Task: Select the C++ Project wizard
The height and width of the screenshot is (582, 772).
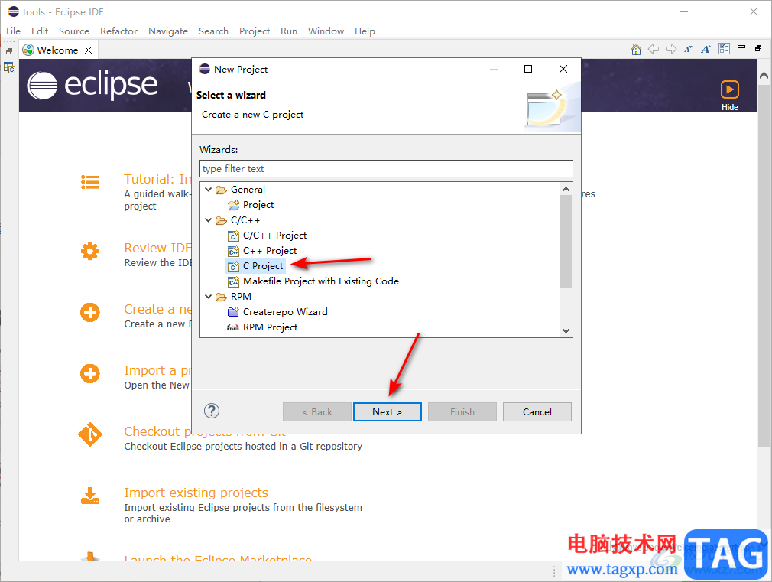Action: tap(270, 250)
